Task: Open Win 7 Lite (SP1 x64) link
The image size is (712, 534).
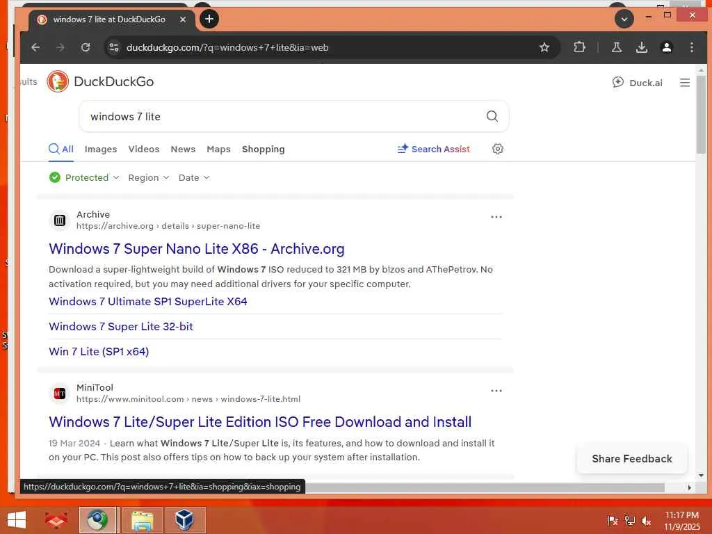Action: point(99,351)
